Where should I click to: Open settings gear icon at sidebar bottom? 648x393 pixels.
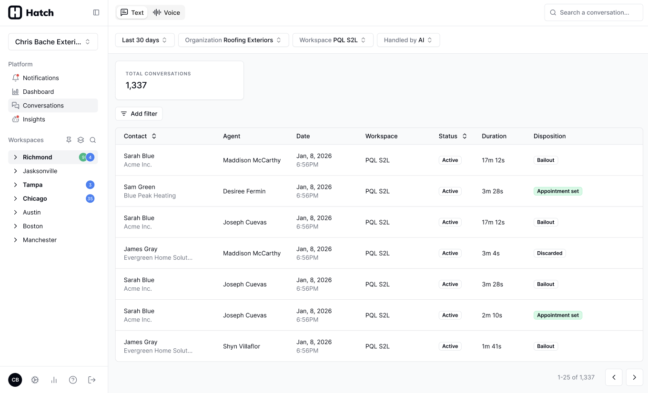click(35, 380)
